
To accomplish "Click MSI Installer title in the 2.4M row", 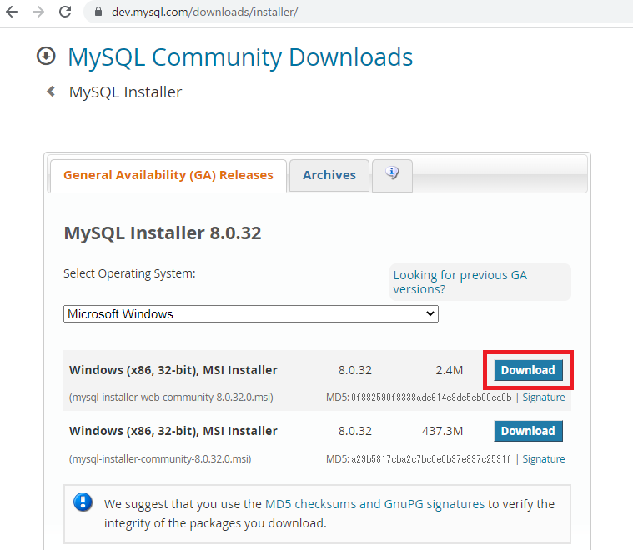I will 173,370.
